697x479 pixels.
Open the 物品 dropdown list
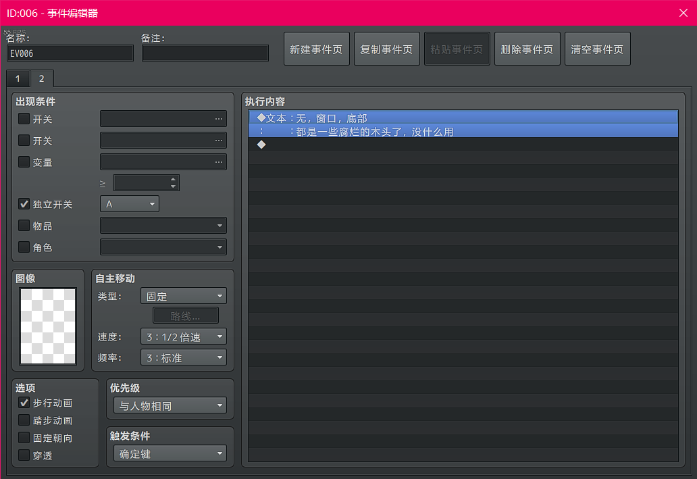[x=163, y=226]
